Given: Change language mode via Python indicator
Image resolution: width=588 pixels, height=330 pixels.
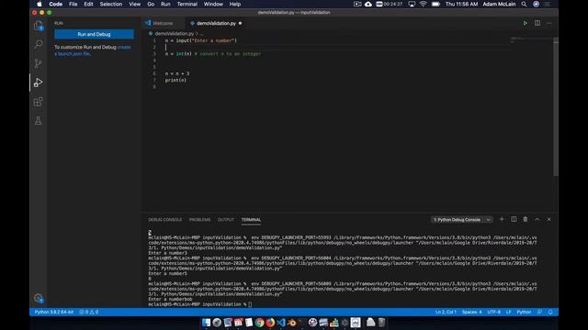Looking at the screenshot, I should tap(524, 312).
